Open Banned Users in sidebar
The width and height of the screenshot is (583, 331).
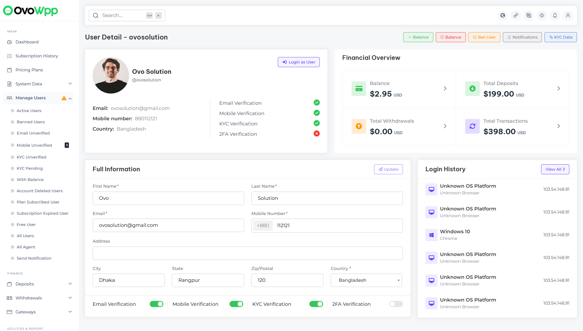(x=31, y=122)
